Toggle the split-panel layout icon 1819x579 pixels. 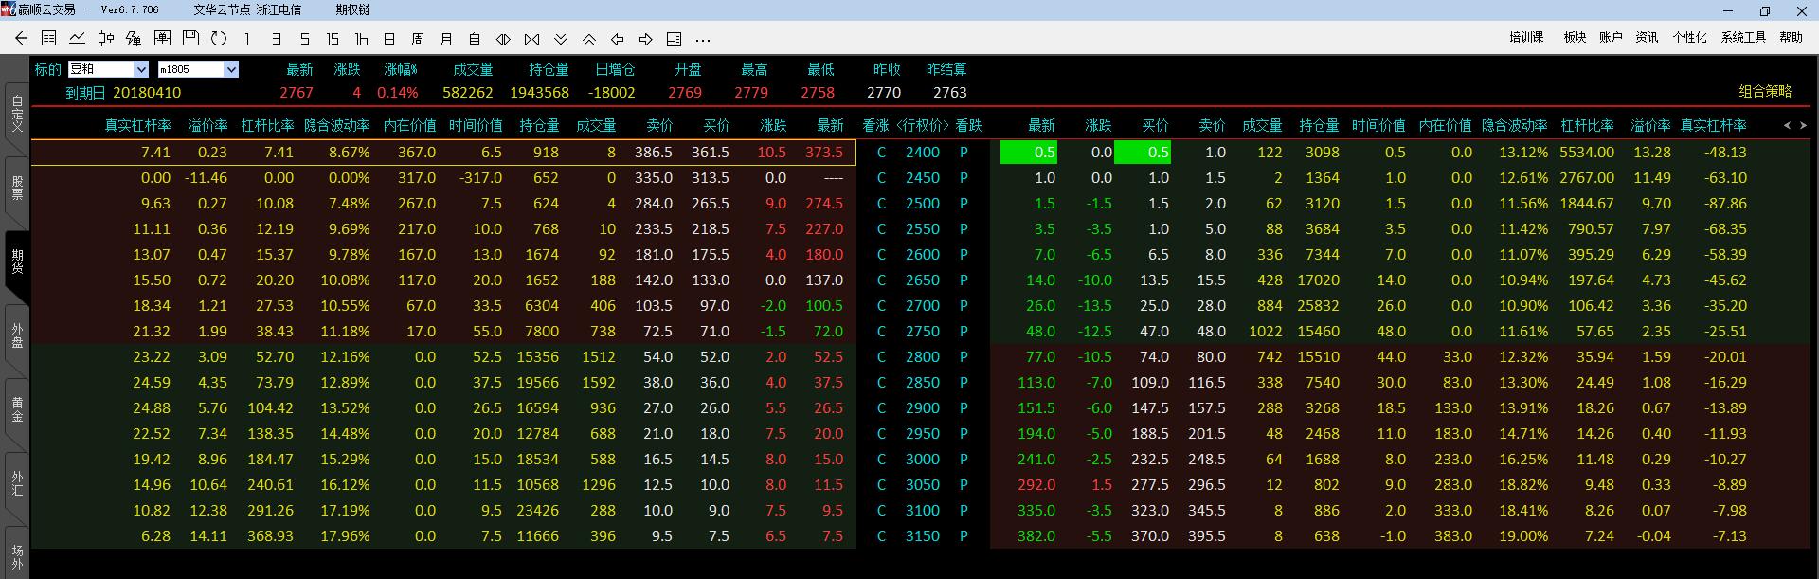click(x=675, y=39)
